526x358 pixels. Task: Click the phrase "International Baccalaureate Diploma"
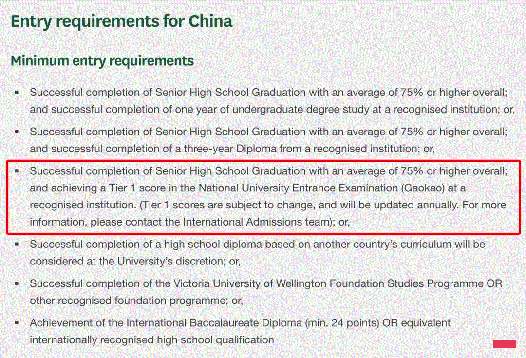214,323
